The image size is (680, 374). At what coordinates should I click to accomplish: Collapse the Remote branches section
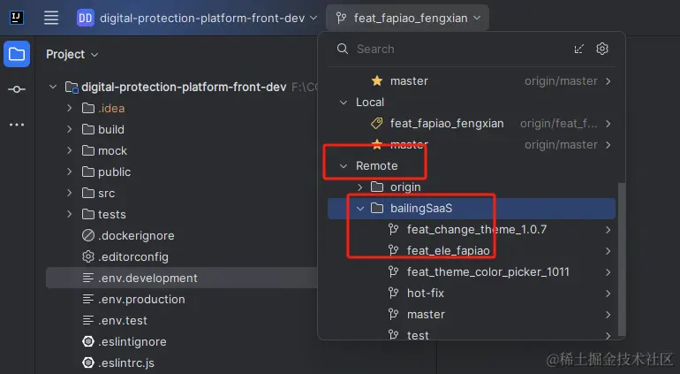tap(344, 166)
